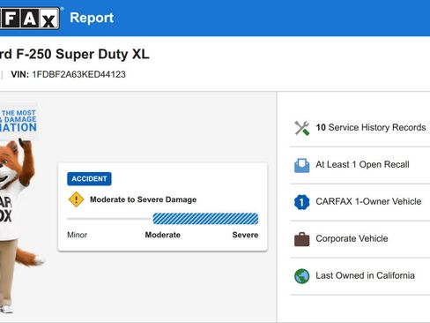
Task: Click the Severe label on damage scale
Action: [245, 235]
